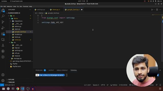The height and width of the screenshot is (91, 163).
Task: Open the notifications bell in status bar
Action: pyautogui.click(x=160, y=85)
